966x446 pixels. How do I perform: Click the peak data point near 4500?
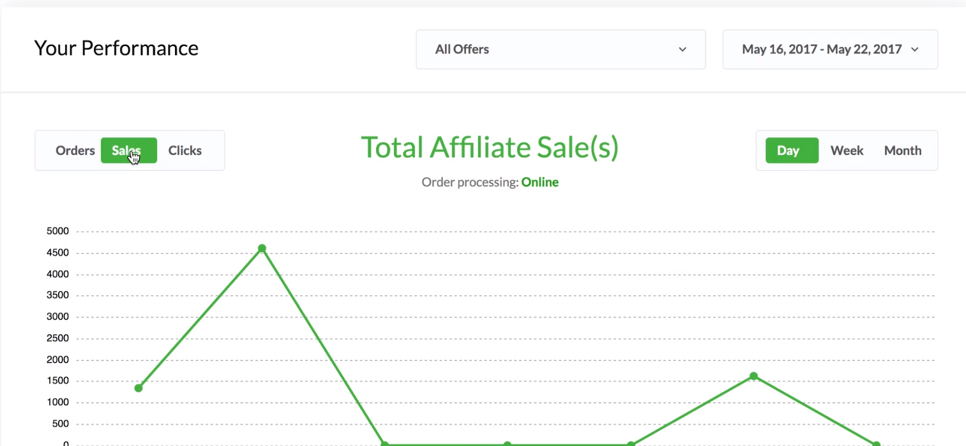[262, 248]
